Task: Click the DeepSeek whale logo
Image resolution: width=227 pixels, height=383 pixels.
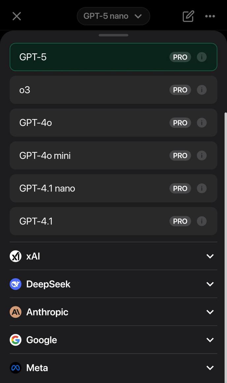Action: click(x=15, y=283)
